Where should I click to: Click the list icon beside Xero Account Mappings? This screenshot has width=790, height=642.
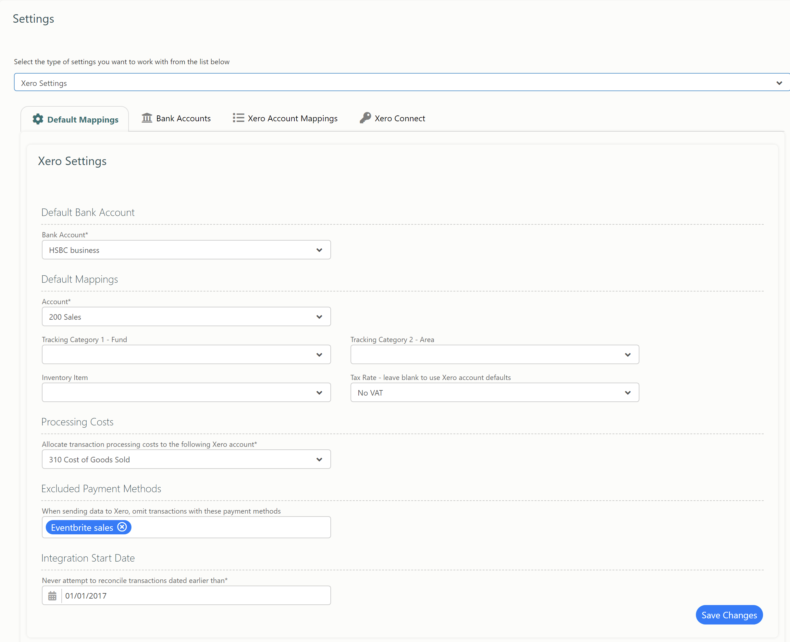(239, 118)
